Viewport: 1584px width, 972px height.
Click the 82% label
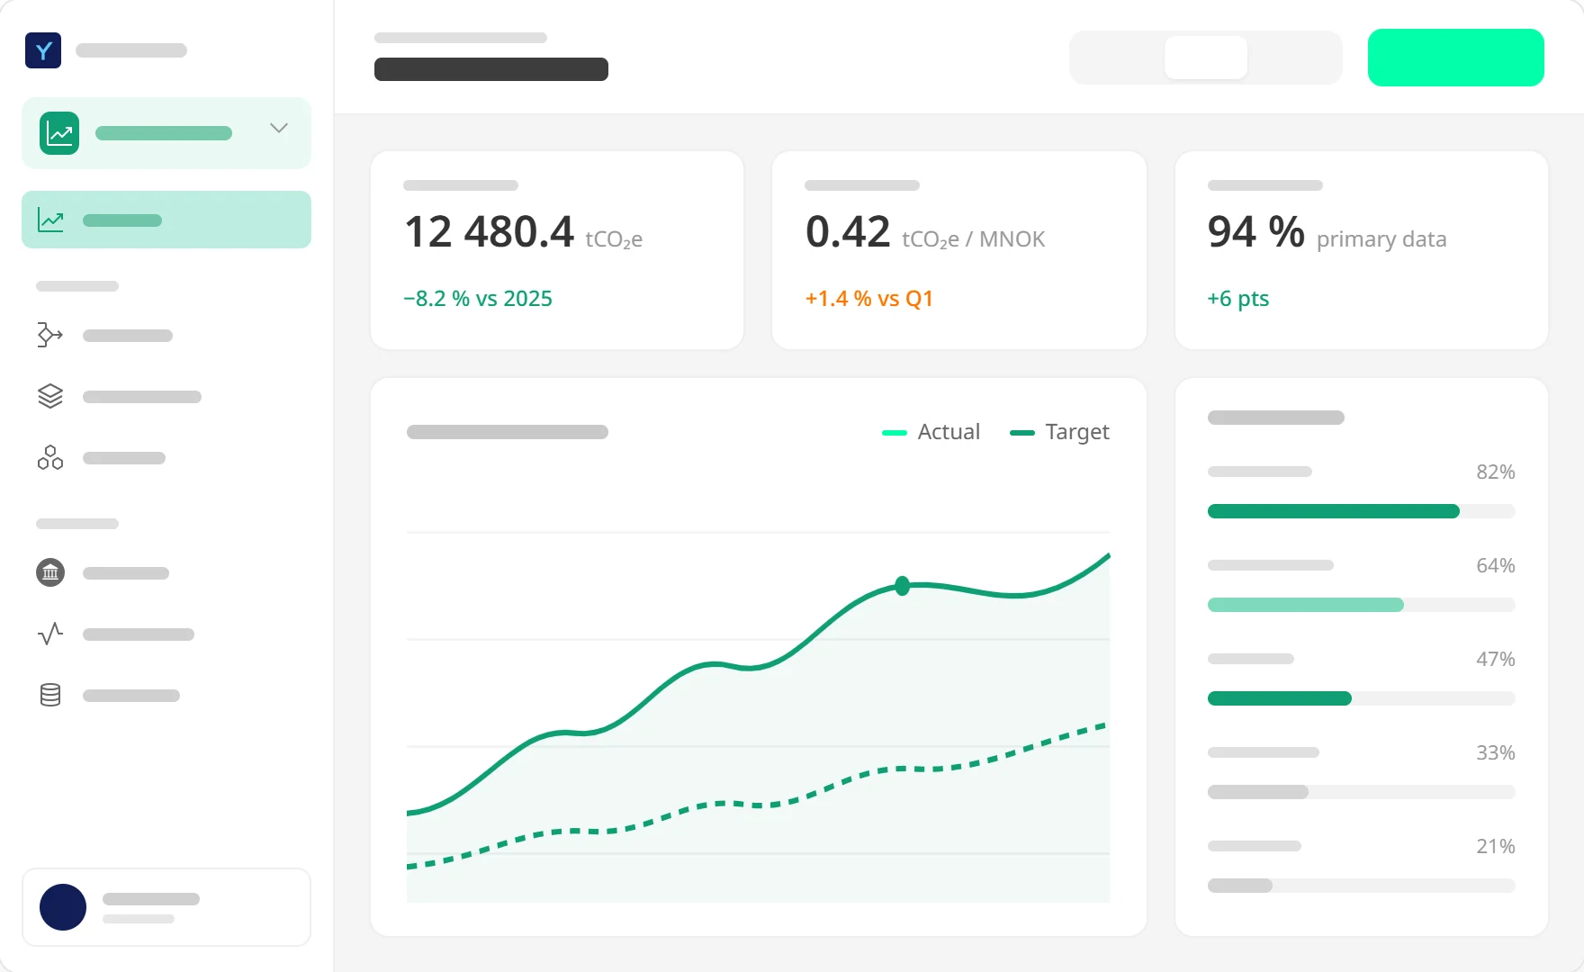pos(1496,472)
